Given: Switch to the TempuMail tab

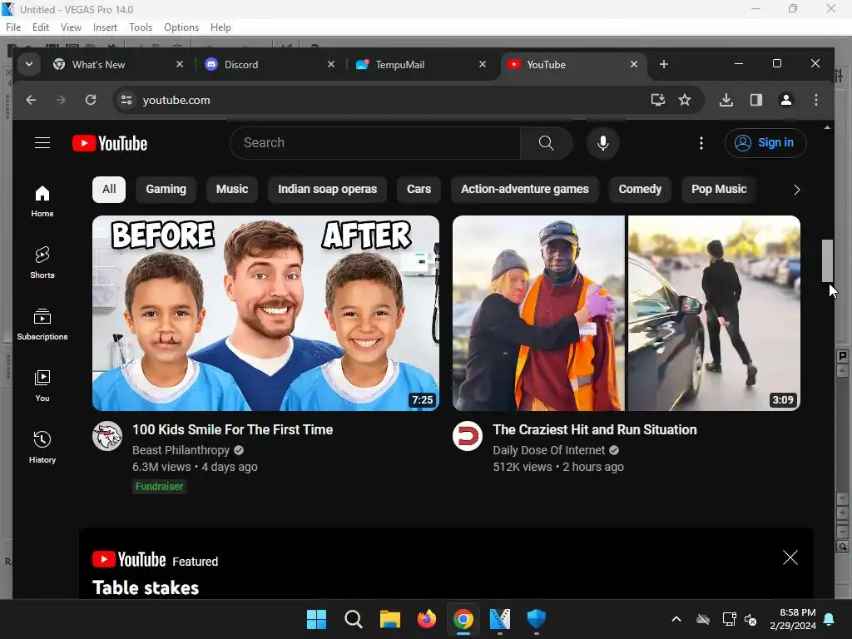Looking at the screenshot, I should (421, 64).
